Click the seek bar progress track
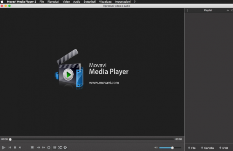 [x=92, y=139]
